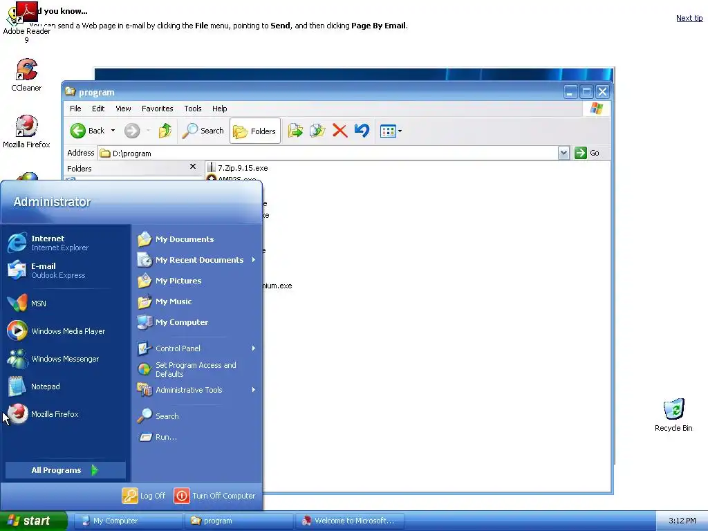This screenshot has height=531, width=708.
Task: Open Help menu in program window
Action: coord(219,109)
